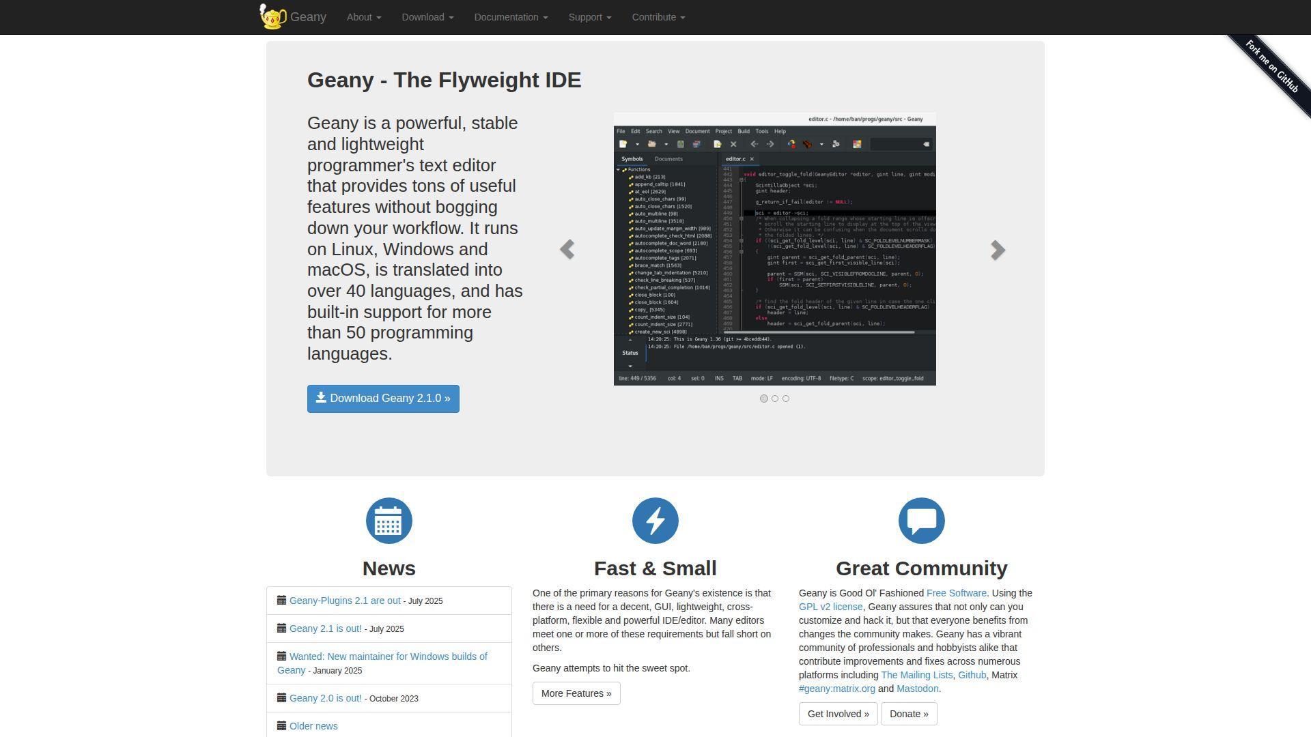
Task: Advance carousel with the next arrow
Action: 998,250
